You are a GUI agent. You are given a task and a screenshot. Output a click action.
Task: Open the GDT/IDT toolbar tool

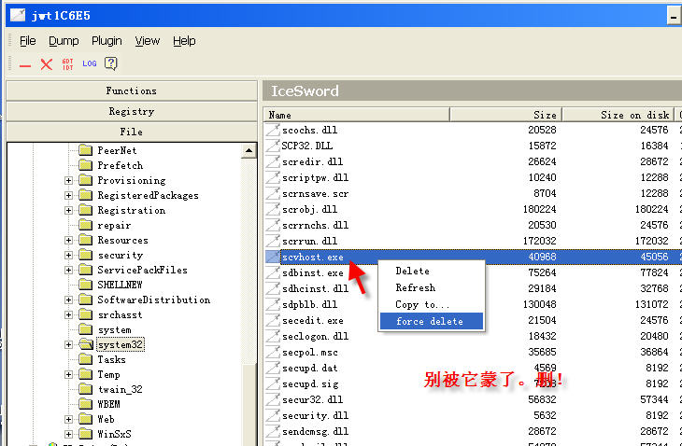pyautogui.click(x=67, y=64)
